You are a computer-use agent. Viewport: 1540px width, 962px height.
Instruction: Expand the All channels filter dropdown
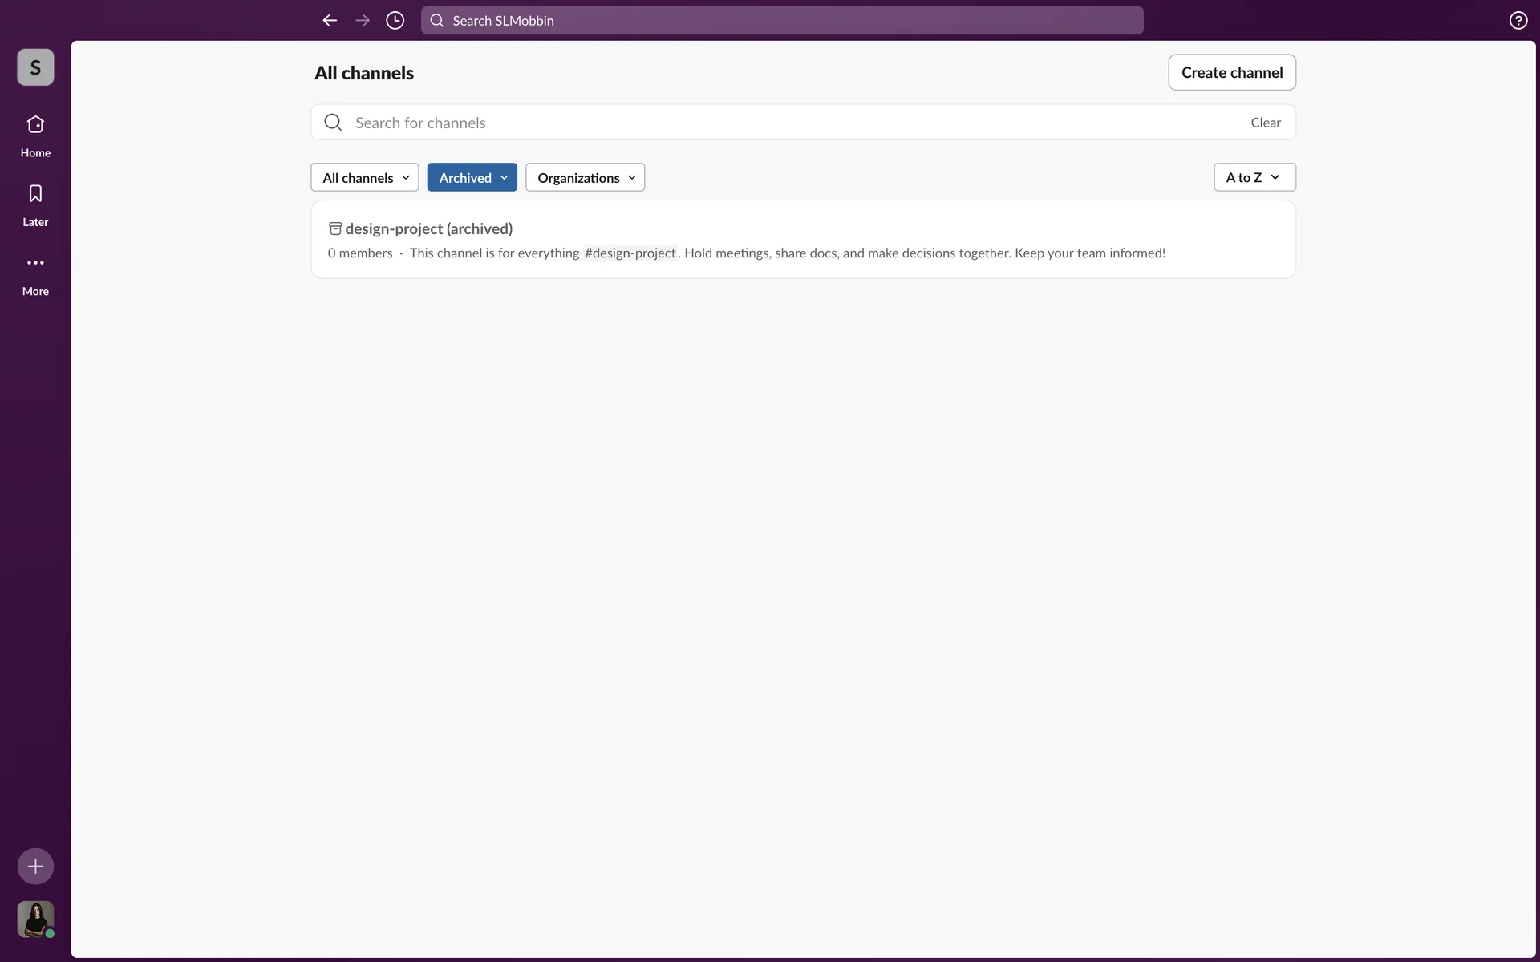pyautogui.click(x=365, y=177)
